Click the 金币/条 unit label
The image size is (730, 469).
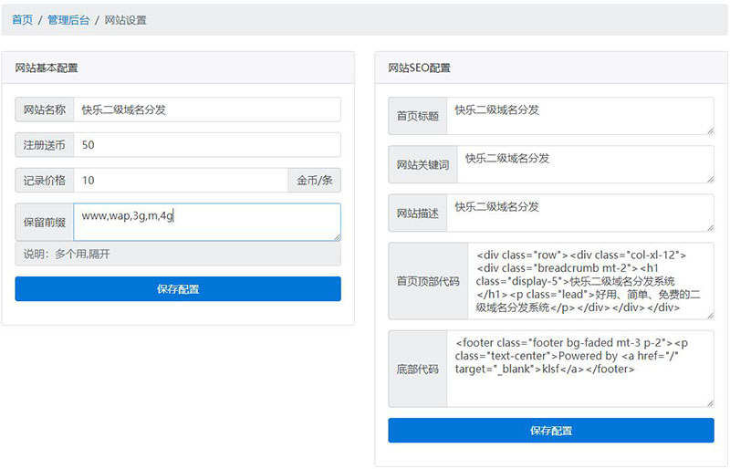[314, 181]
